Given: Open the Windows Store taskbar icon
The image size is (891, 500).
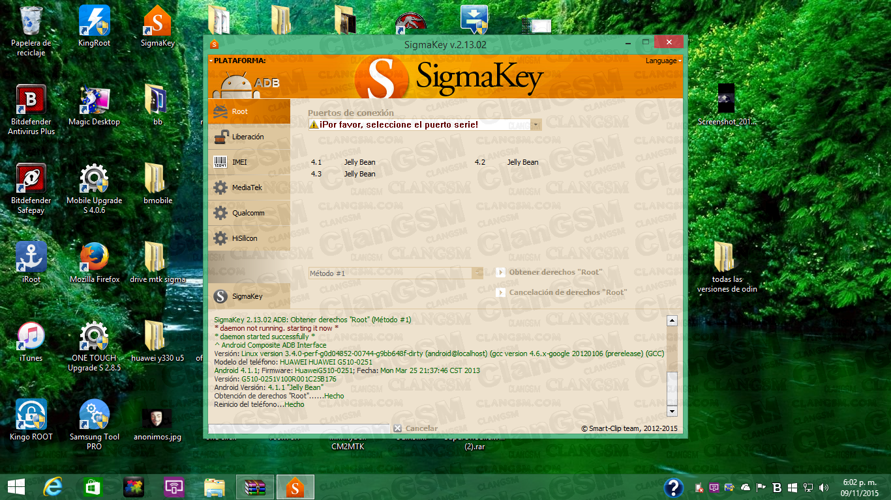Looking at the screenshot, I should coord(93,487).
